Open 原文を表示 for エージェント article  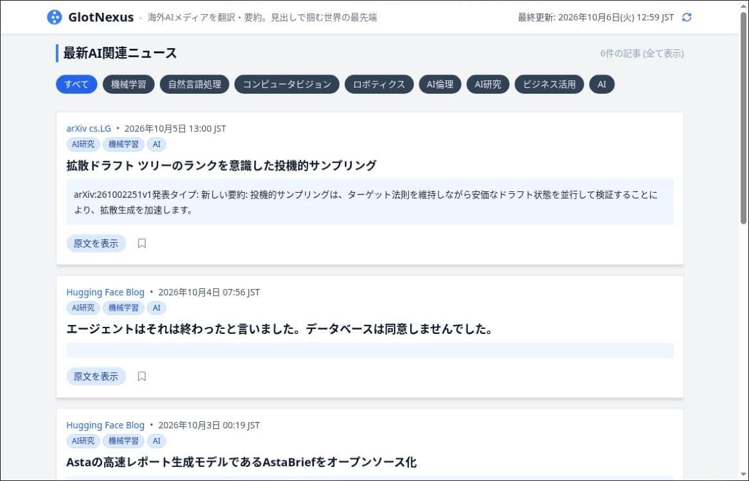click(x=96, y=376)
